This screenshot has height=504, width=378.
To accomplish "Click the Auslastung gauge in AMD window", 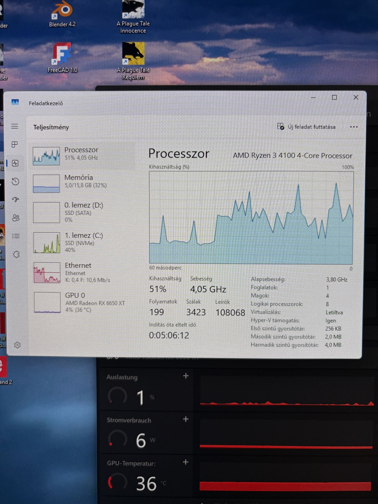I will coord(118,396).
